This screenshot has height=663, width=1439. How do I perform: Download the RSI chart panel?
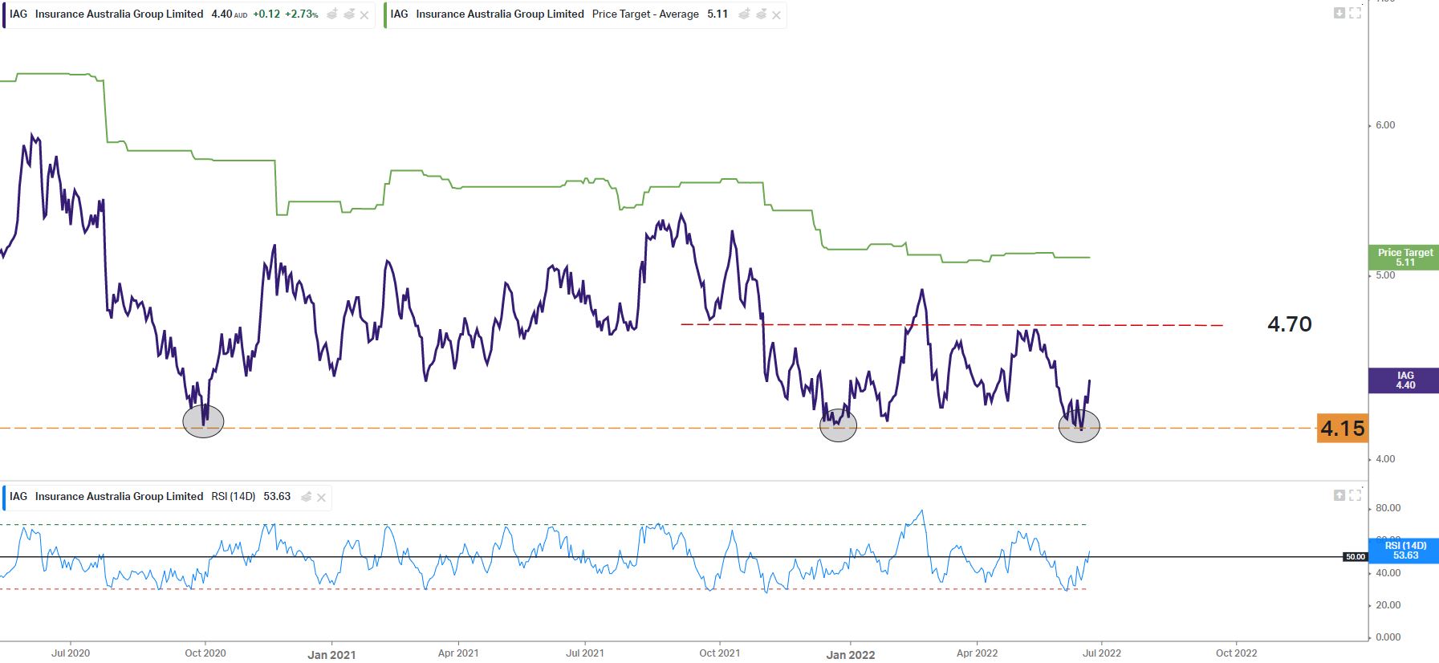pos(1339,495)
